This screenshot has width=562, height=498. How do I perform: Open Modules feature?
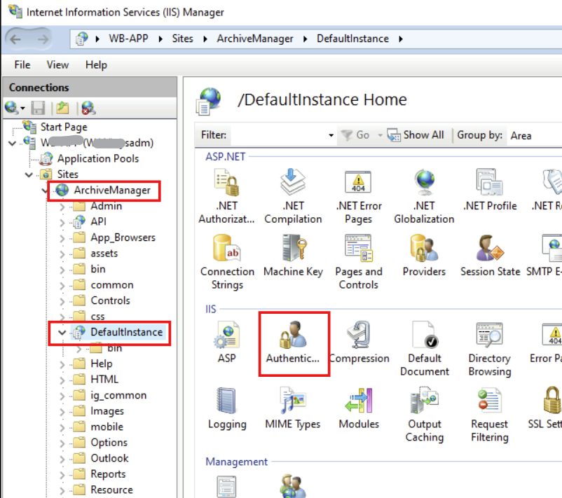point(358,408)
